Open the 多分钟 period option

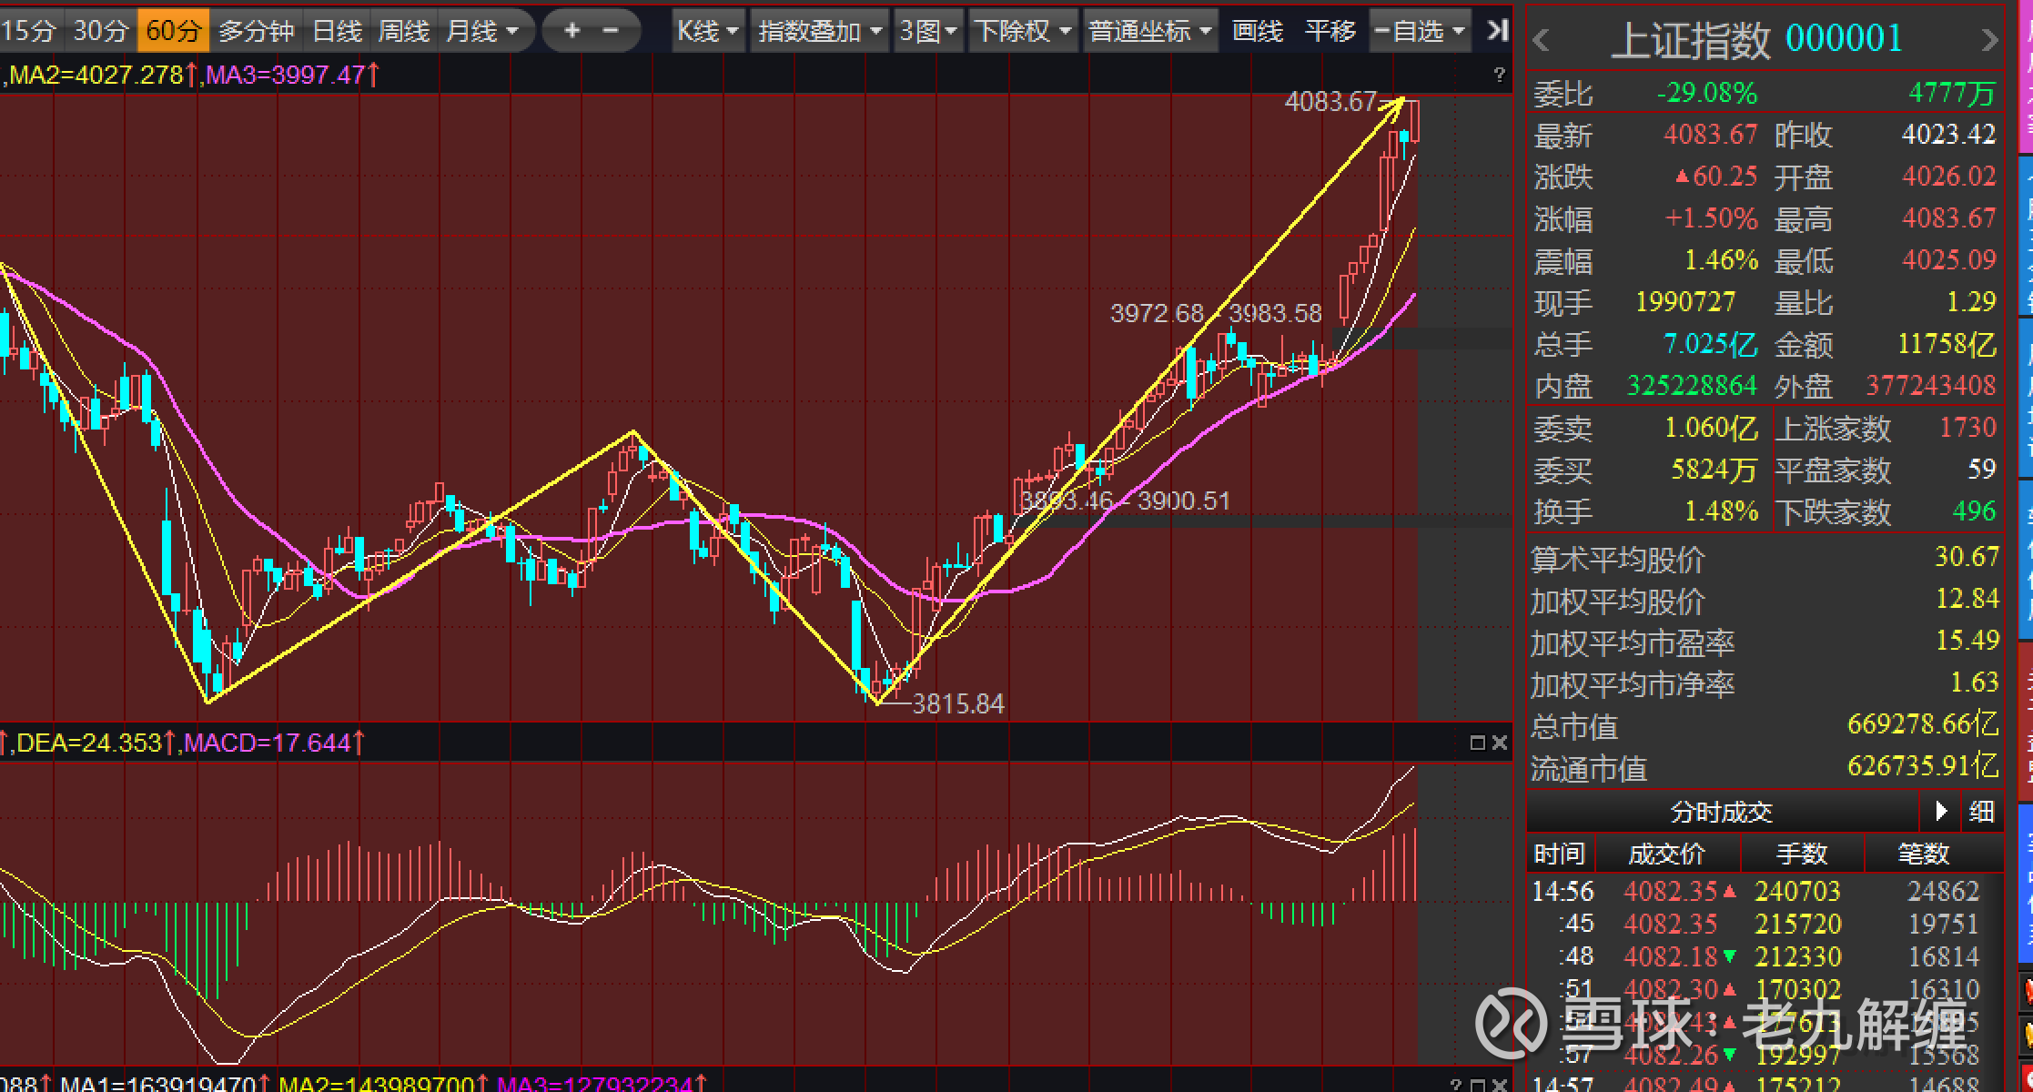(x=256, y=31)
